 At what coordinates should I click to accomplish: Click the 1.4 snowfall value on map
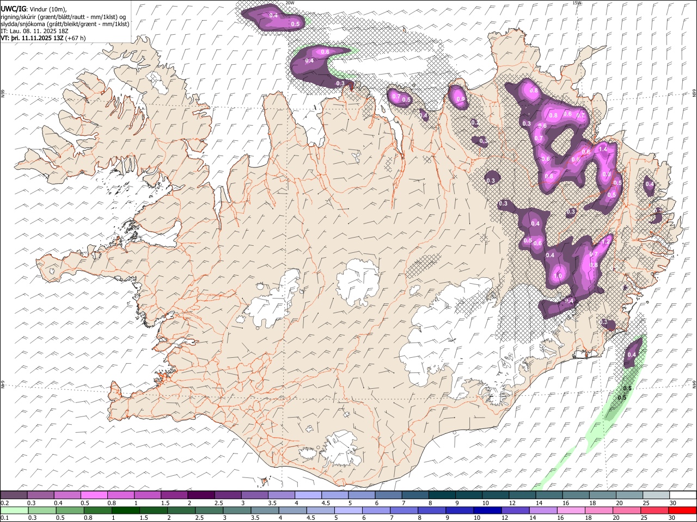click(x=603, y=149)
